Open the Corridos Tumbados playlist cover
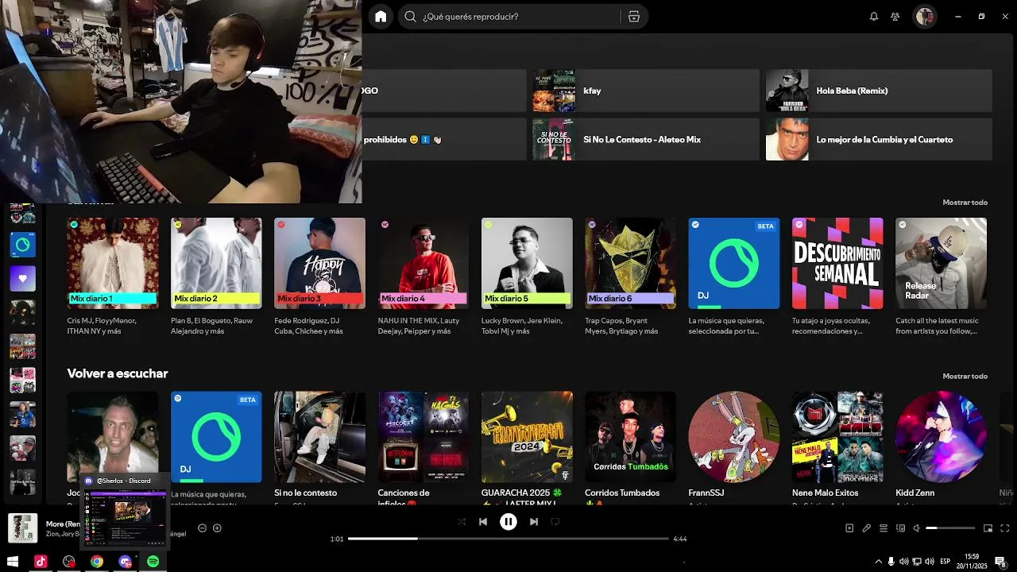This screenshot has width=1017, height=572. point(630,436)
